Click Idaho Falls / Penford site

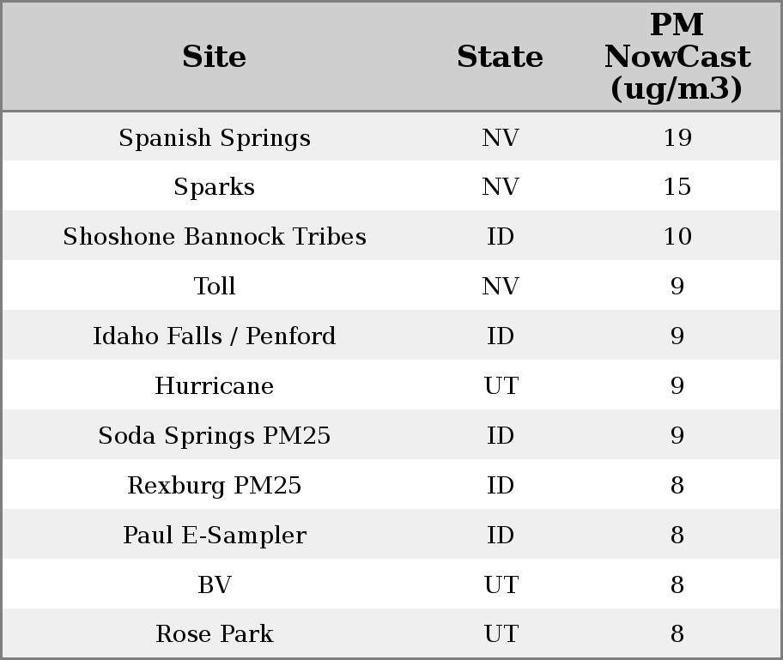click(x=215, y=336)
